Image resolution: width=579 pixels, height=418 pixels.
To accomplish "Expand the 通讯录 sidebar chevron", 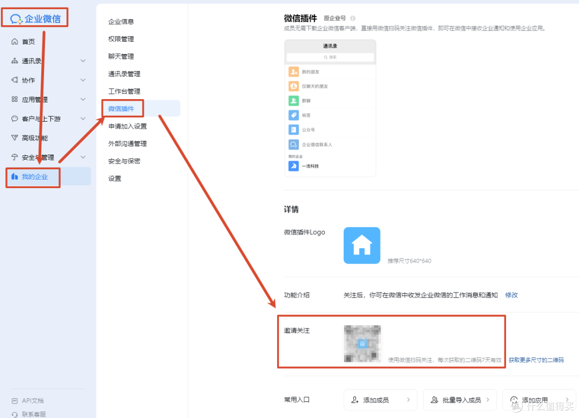I will pyautogui.click(x=83, y=61).
